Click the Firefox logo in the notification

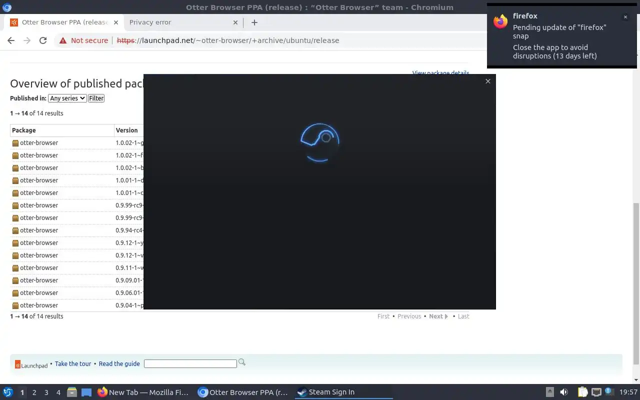[x=500, y=21]
